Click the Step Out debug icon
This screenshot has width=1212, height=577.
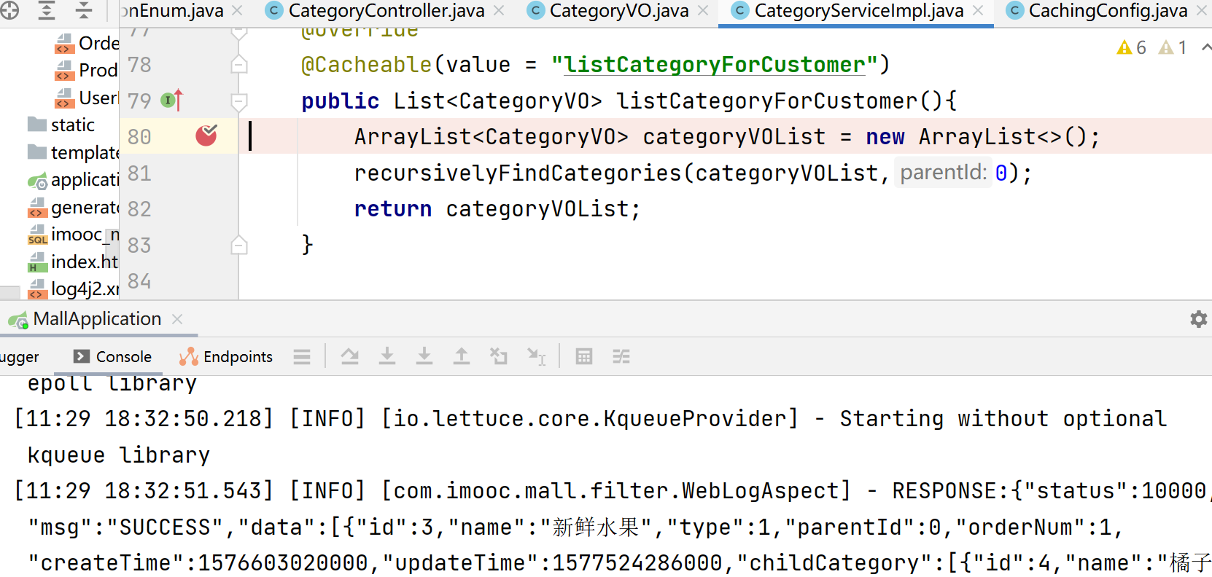(x=462, y=356)
